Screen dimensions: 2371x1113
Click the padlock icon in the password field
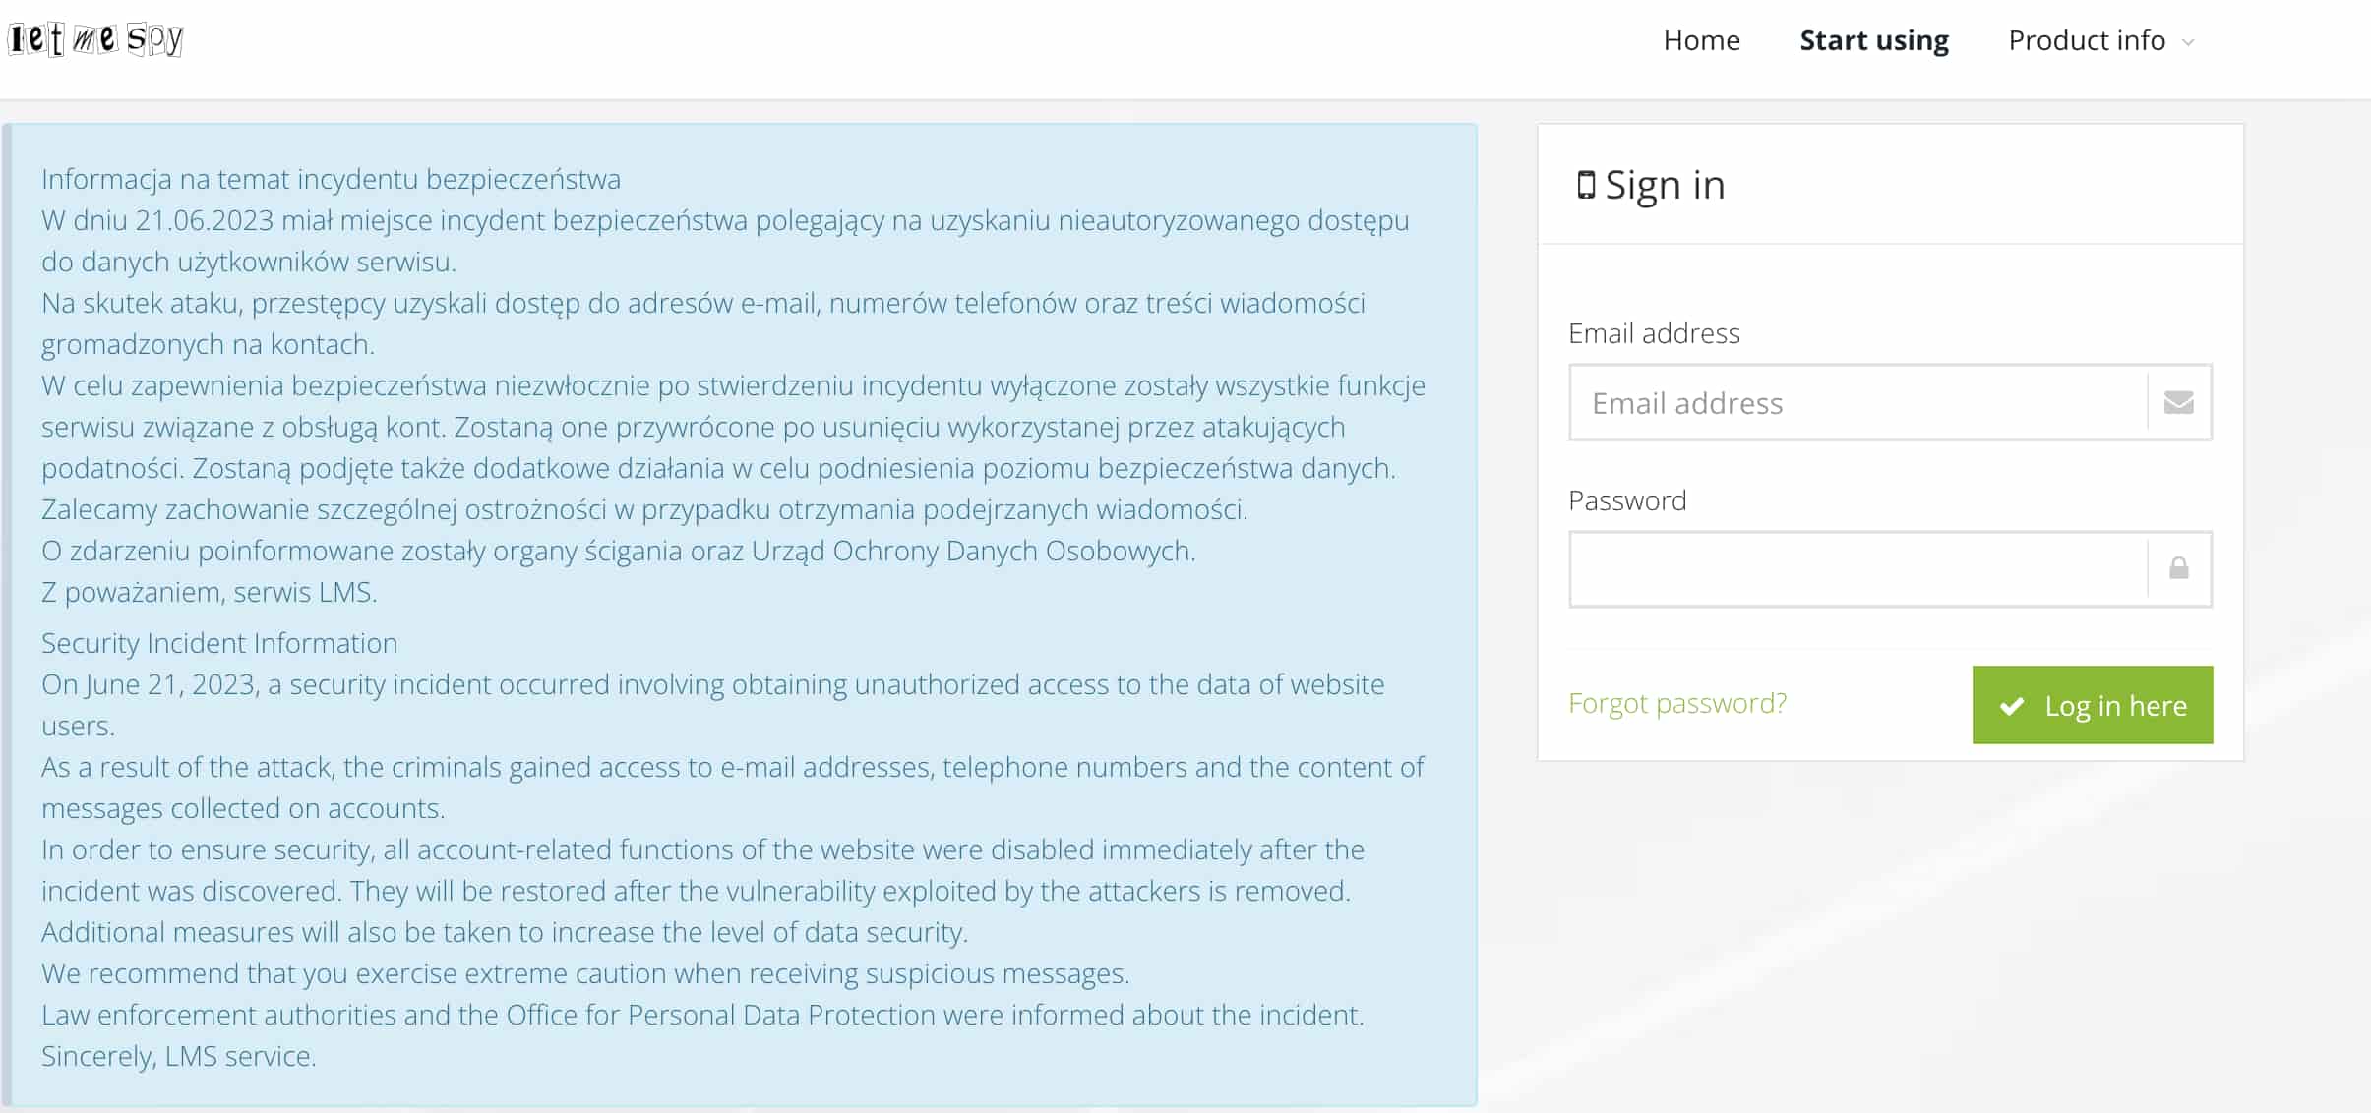[x=2178, y=568]
